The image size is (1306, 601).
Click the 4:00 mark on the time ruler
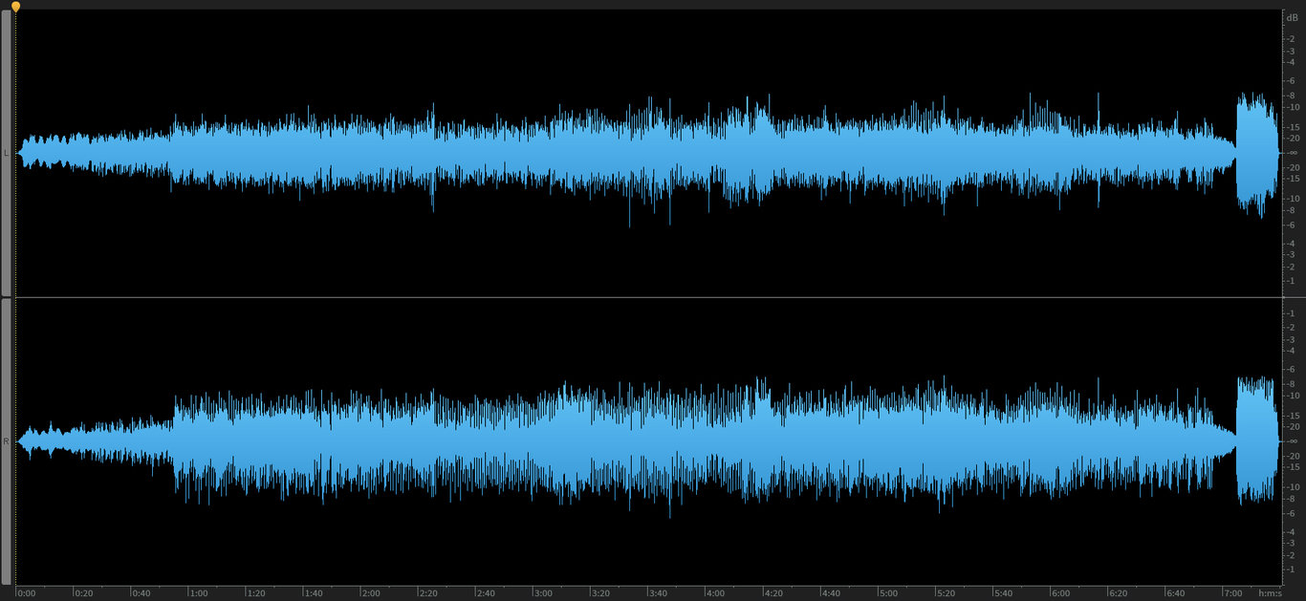[x=715, y=593]
